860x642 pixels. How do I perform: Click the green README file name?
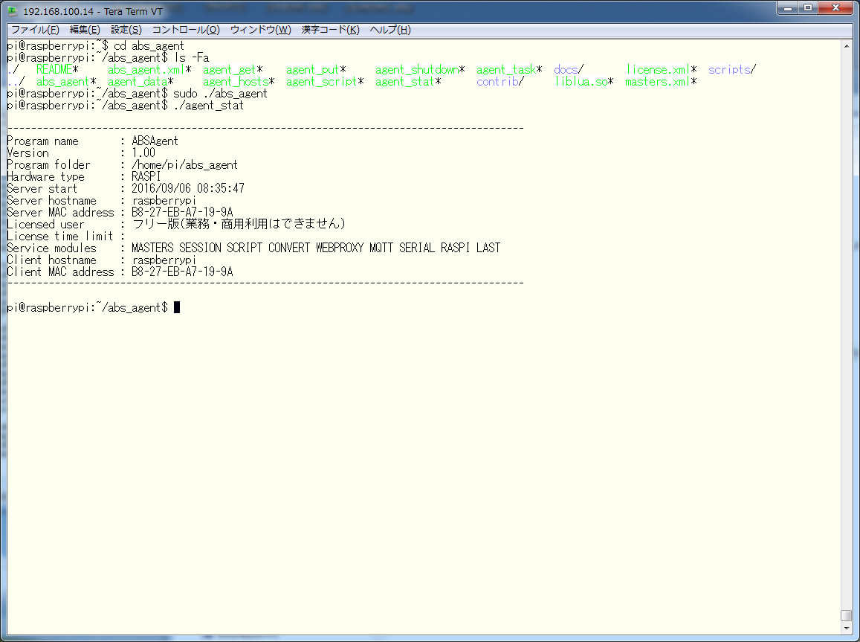coord(54,70)
